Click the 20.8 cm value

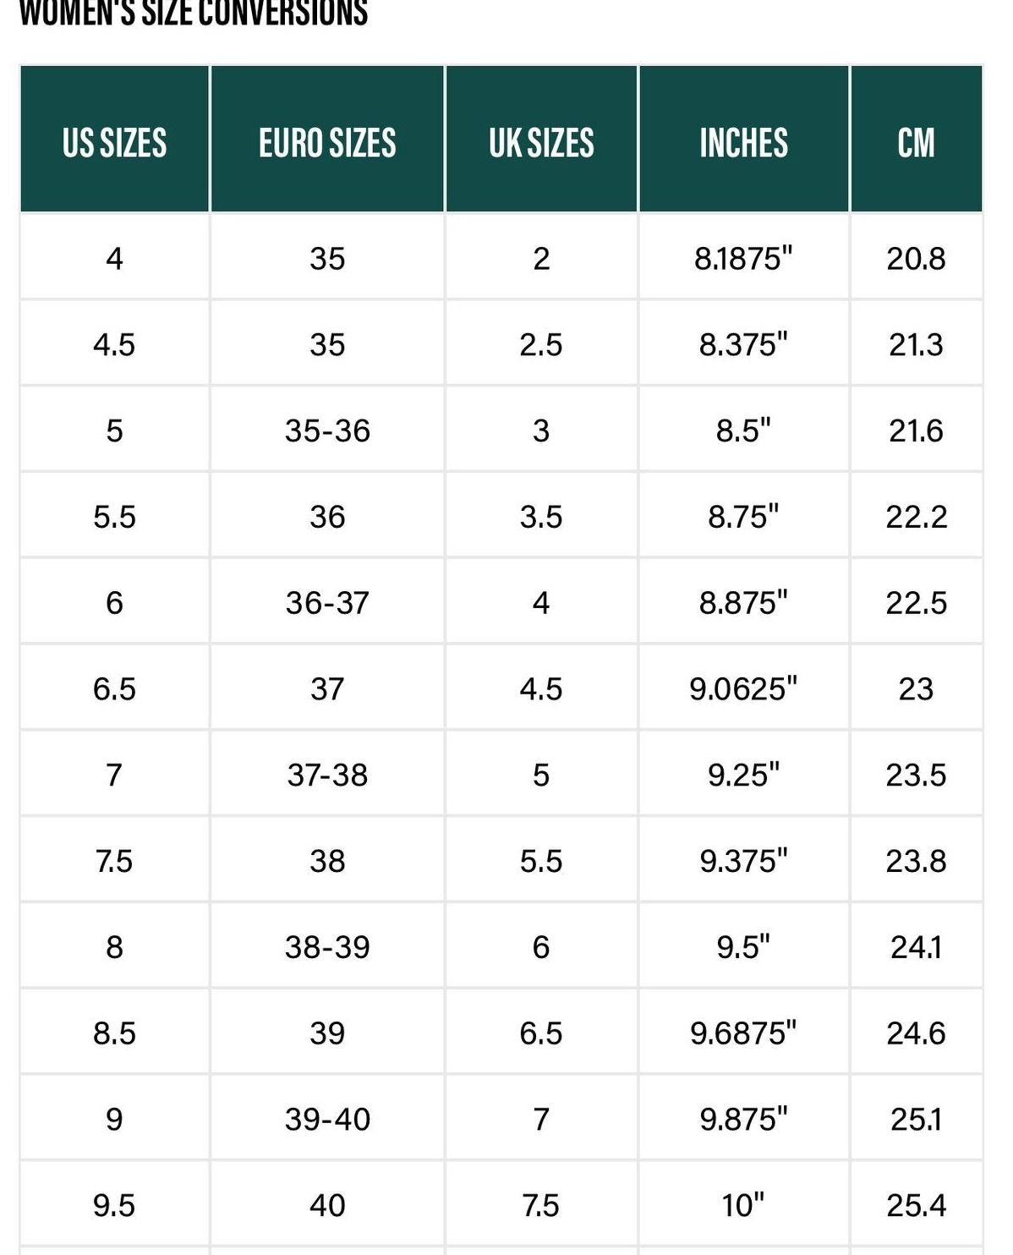click(x=916, y=258)
